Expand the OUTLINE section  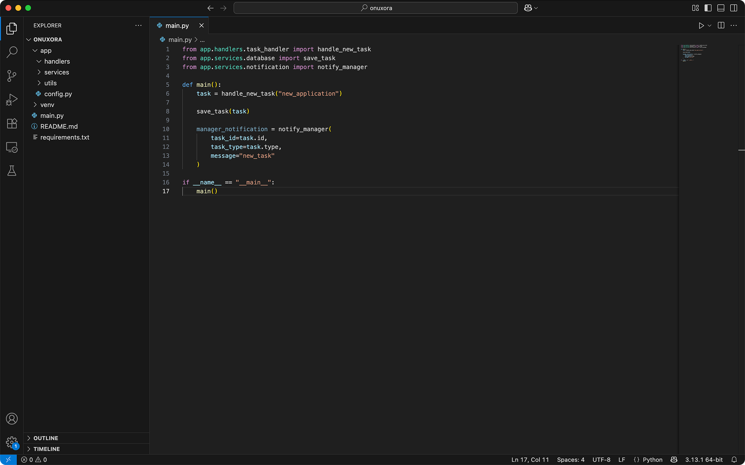pos(86,438)
